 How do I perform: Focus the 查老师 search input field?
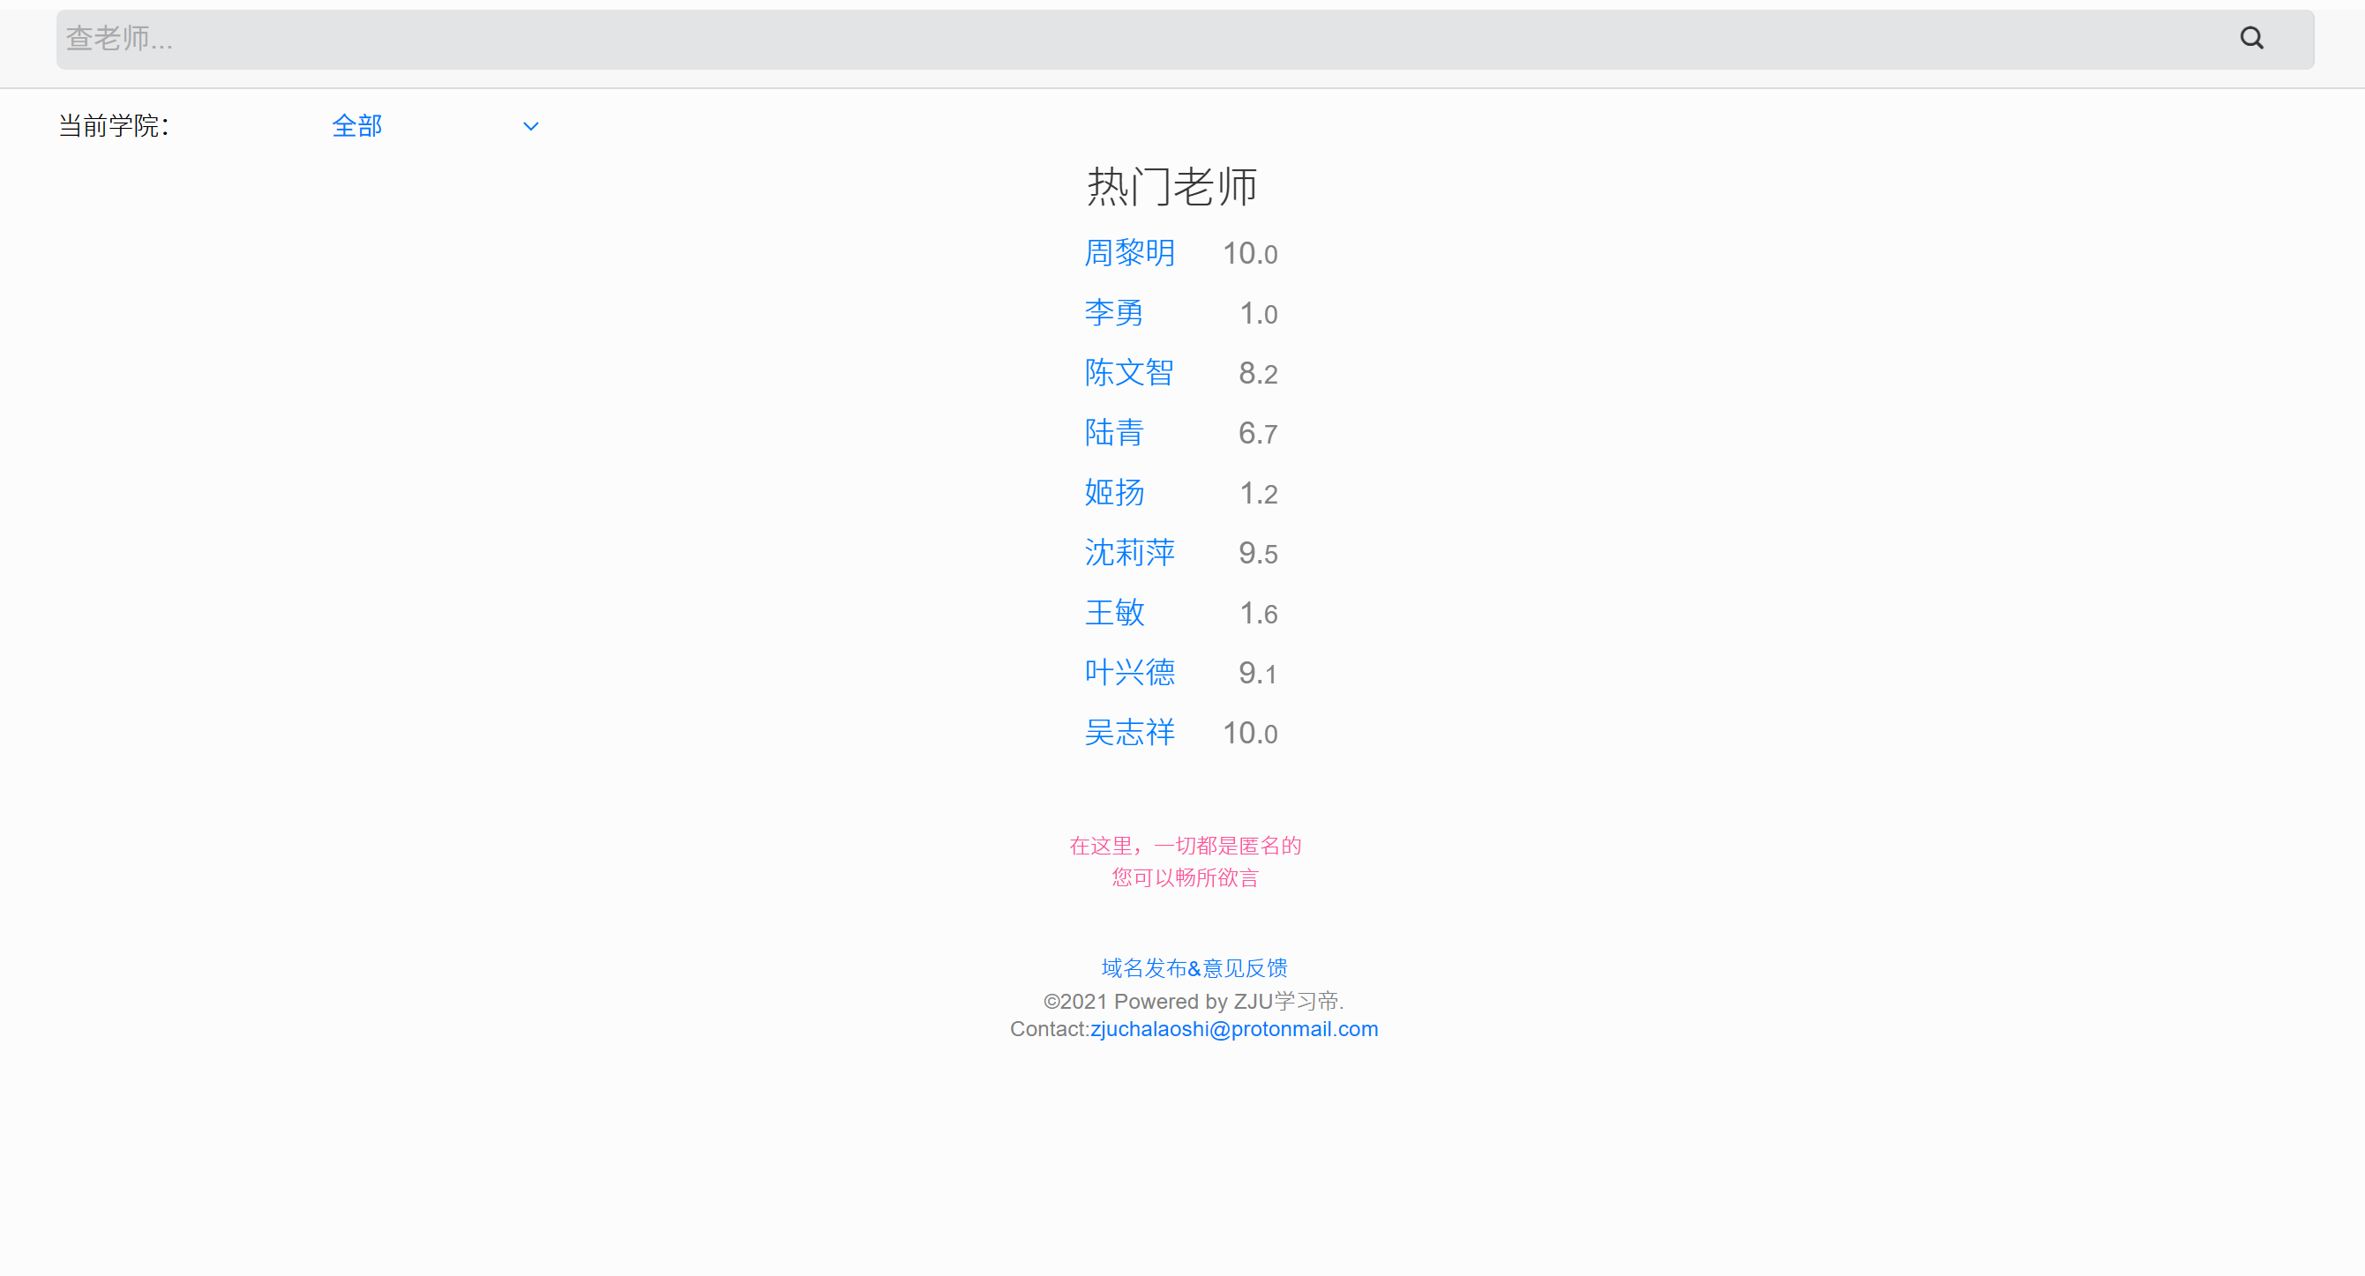(x=1102, y=39)
